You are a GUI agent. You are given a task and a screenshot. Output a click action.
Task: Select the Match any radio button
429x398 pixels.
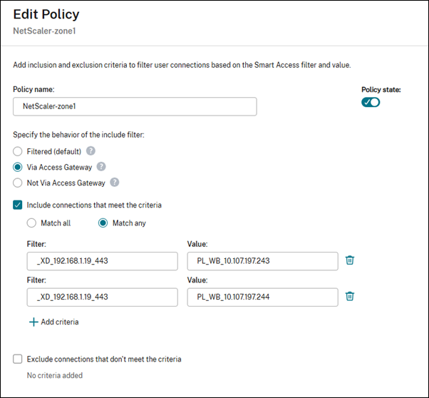[x=103, y=223]
